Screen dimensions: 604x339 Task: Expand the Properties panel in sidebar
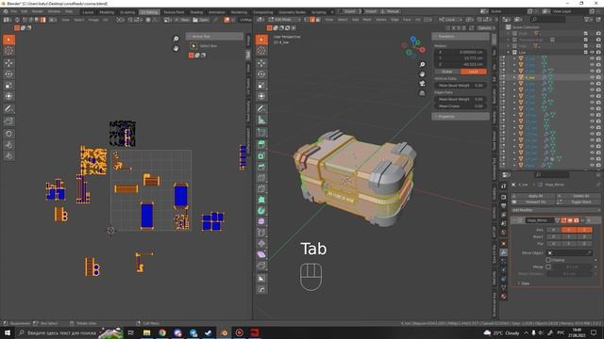point(461,117)
